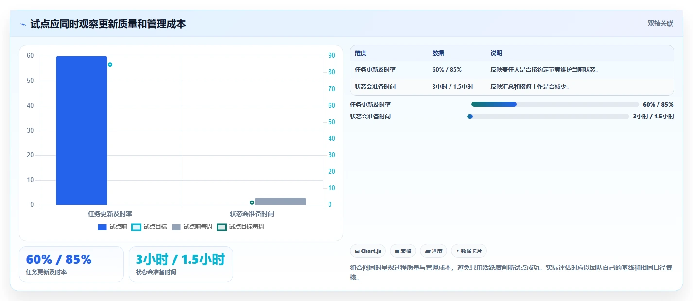Screen dimensions: 693x301
Task: Select the 进度 tag
Action: [x=433, y=251]
